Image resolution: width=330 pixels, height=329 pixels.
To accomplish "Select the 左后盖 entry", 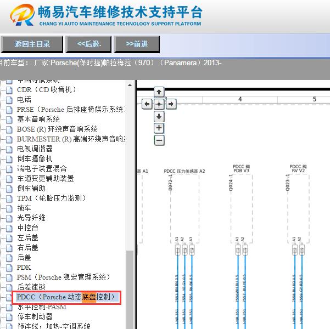I will (27, 238).
